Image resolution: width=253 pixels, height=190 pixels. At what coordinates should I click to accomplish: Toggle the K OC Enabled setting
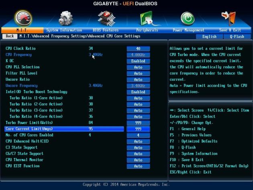click(x=138, y=61)
